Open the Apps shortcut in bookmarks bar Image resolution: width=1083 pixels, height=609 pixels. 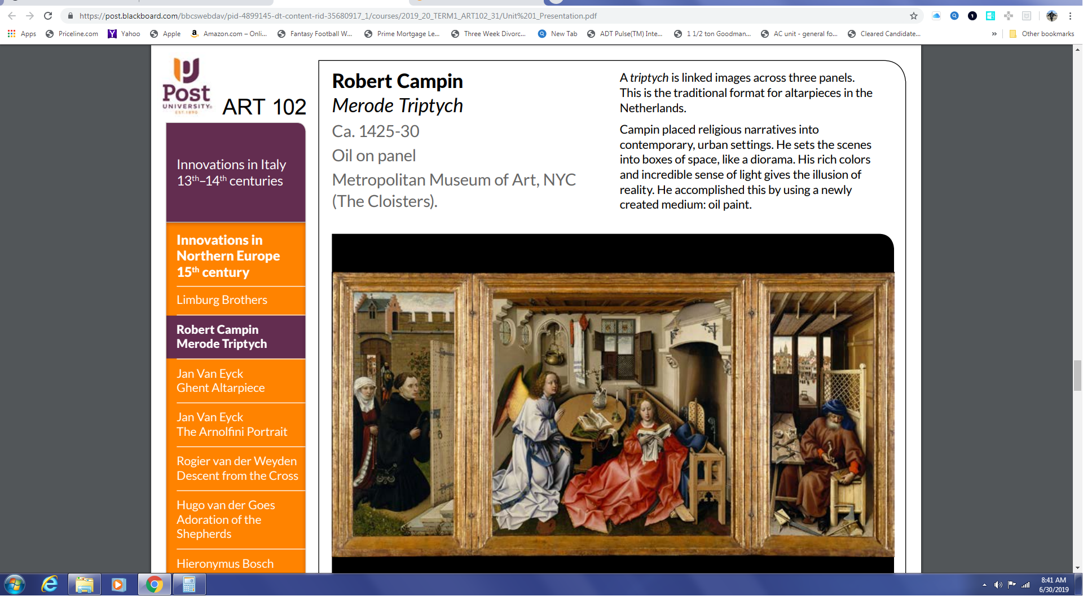[22, 34]
